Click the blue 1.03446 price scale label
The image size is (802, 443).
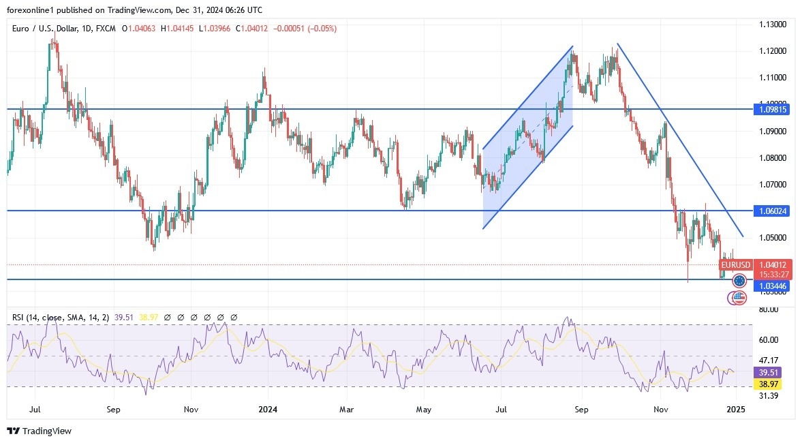point(771,286)
